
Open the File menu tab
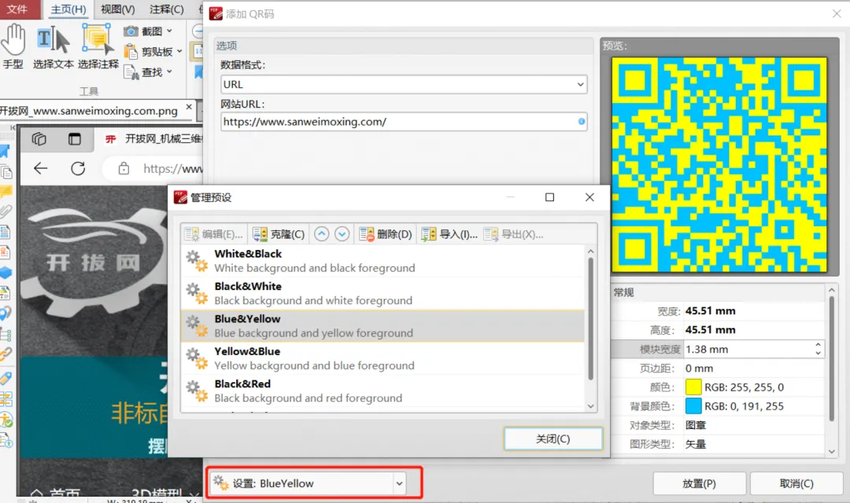[17, 9]
